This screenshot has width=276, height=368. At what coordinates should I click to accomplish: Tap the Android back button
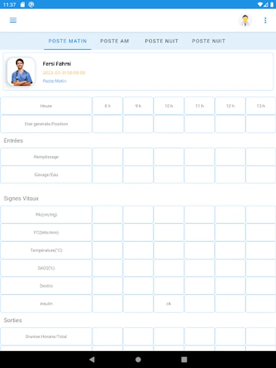92,359
